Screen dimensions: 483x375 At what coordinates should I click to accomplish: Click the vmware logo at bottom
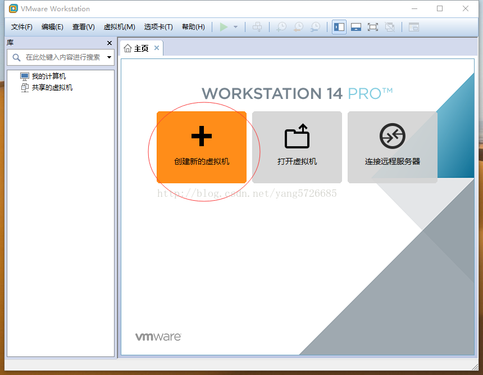[x=158, y=337]
